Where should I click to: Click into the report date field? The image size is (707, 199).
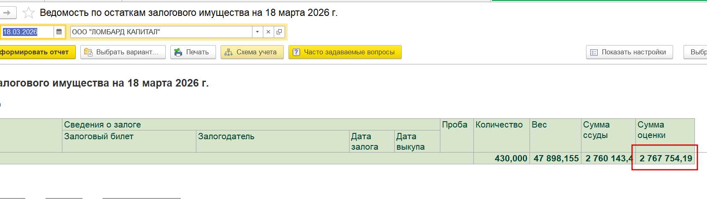(26, 32)
